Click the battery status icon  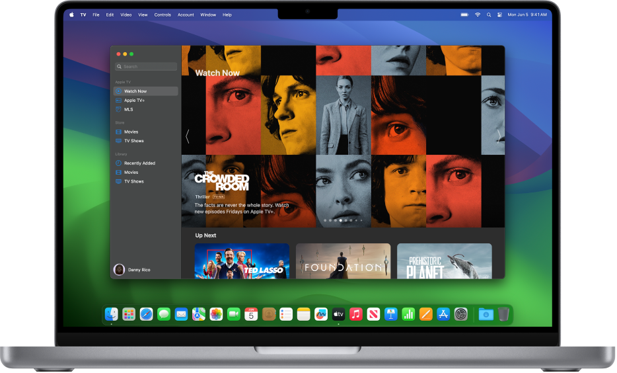(464, 15)
